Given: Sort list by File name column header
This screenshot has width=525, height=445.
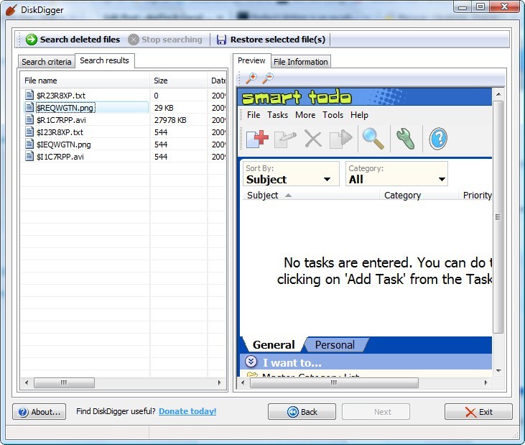Looking at the screenshot, I should (85, 81).
